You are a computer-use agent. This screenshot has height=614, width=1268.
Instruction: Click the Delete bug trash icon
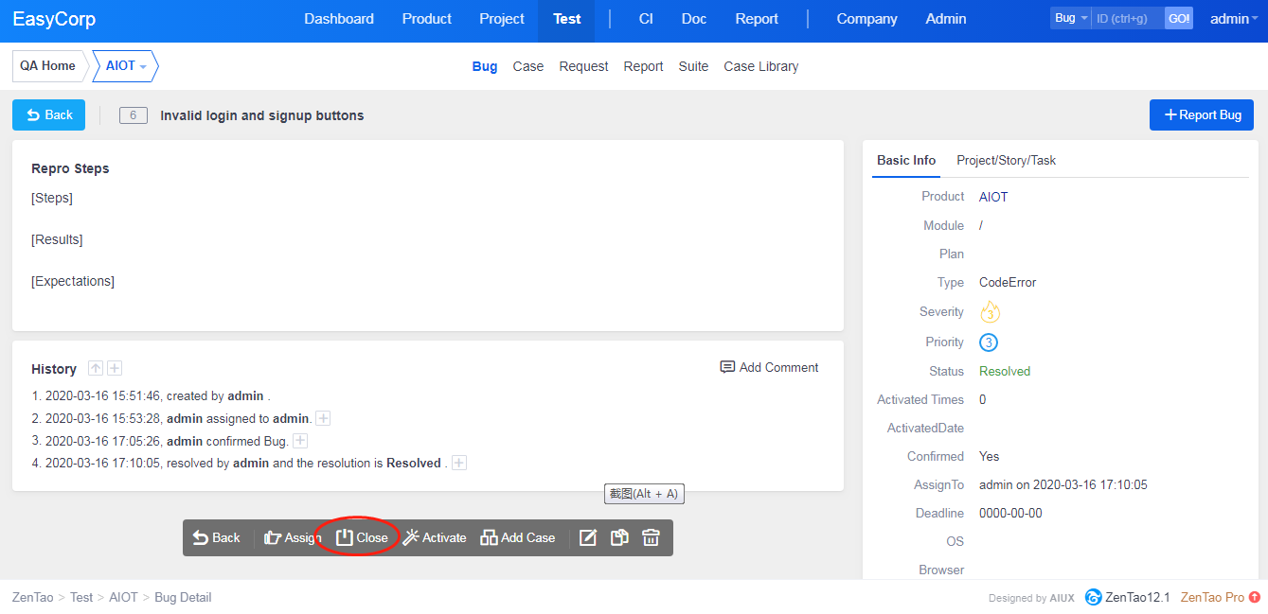(651, 537)
